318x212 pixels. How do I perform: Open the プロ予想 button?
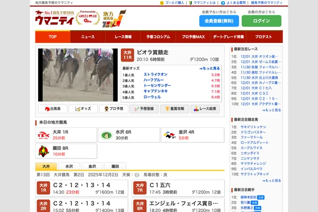pos(113,109)
